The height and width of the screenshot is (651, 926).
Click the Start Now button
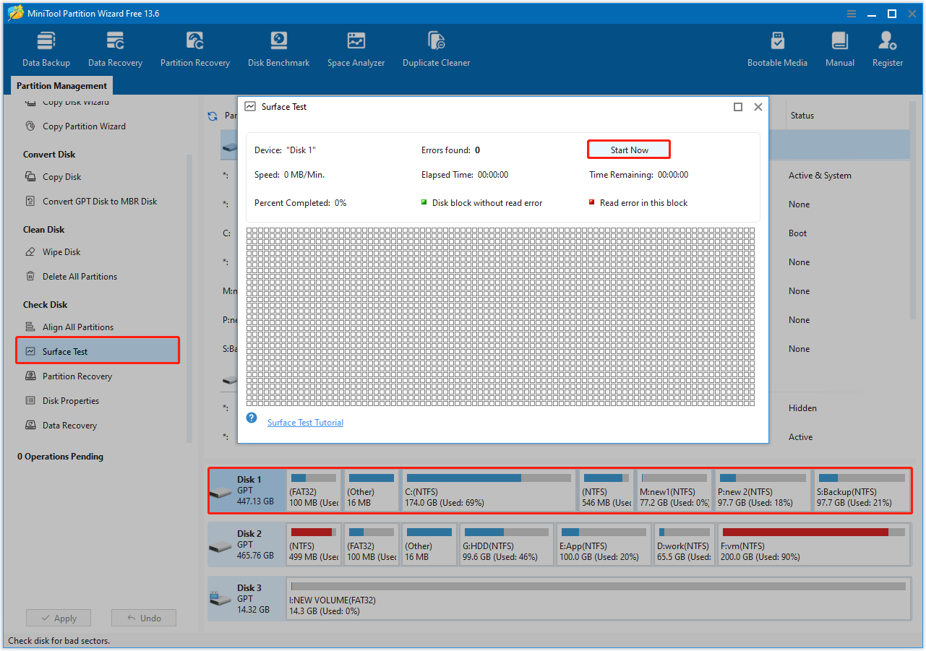(629, 150)
